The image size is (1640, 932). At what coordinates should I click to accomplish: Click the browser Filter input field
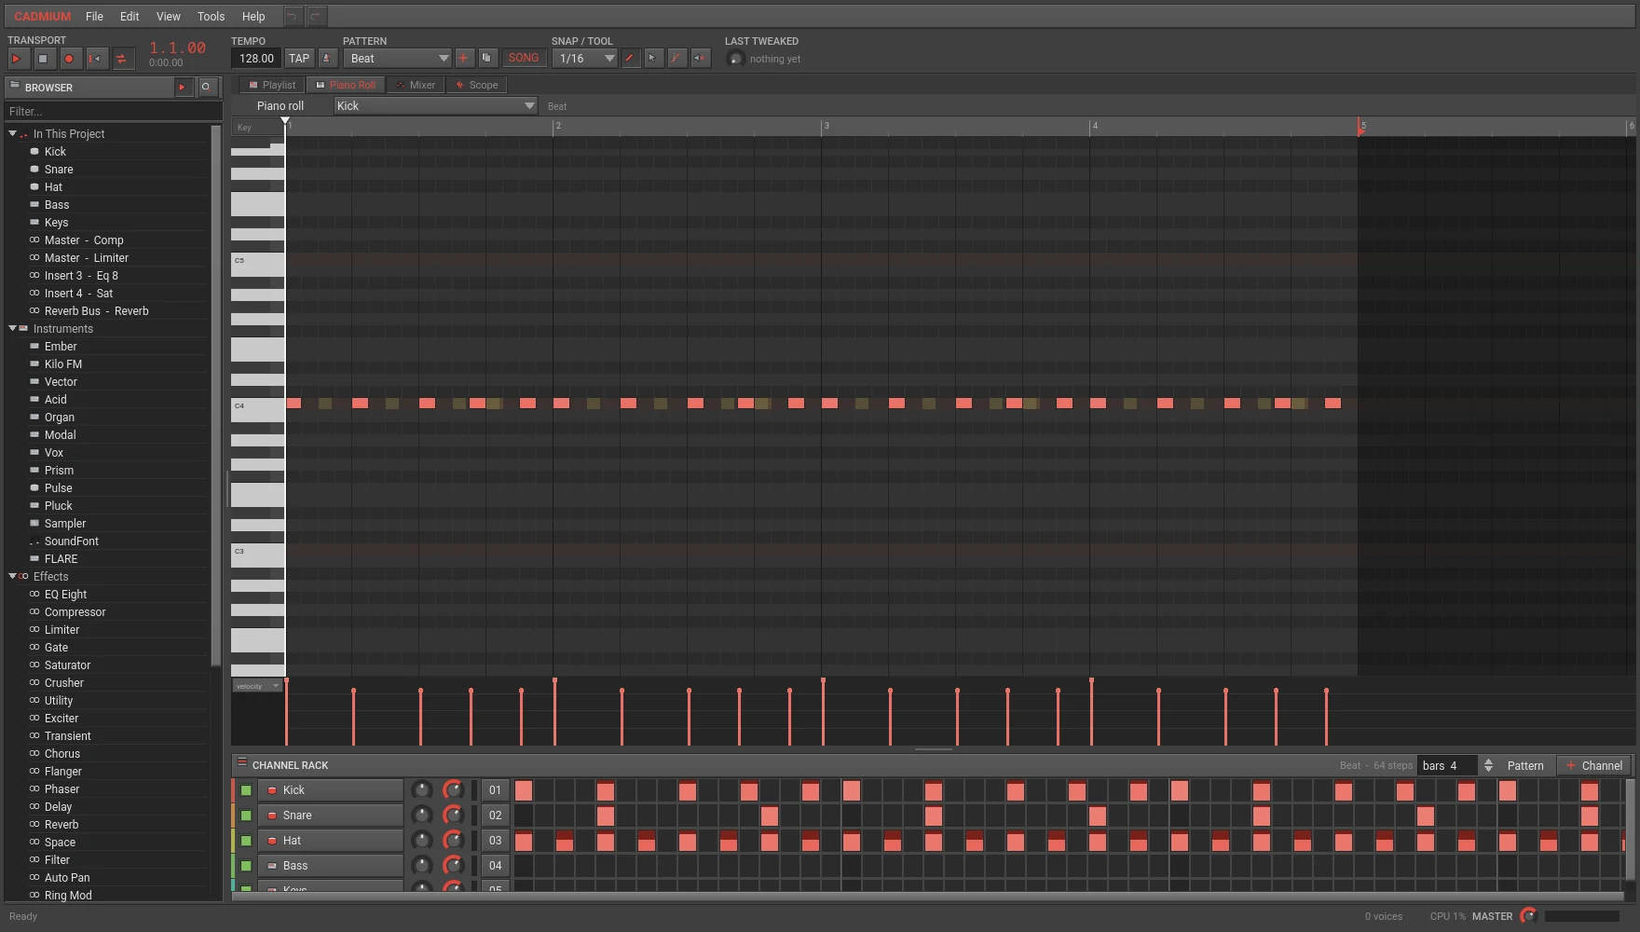[x=112, y=111]
